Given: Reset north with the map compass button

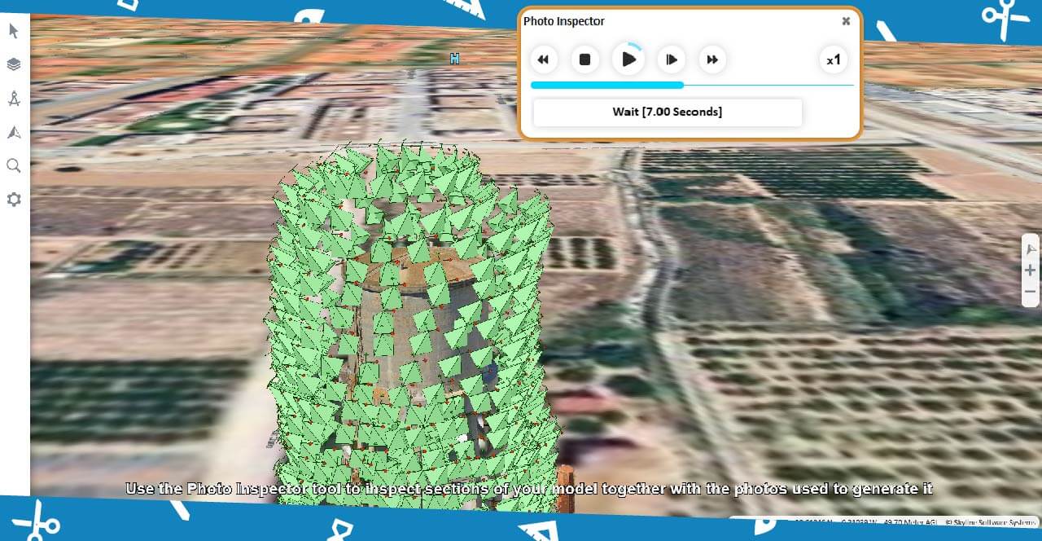Looking at the screenshot, I should (x=1031, y=249).
